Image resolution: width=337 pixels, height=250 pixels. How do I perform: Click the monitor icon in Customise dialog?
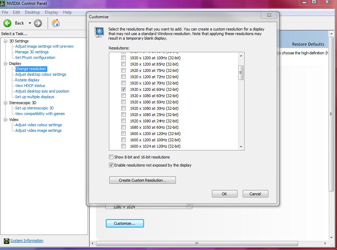[x=99, y=32]
